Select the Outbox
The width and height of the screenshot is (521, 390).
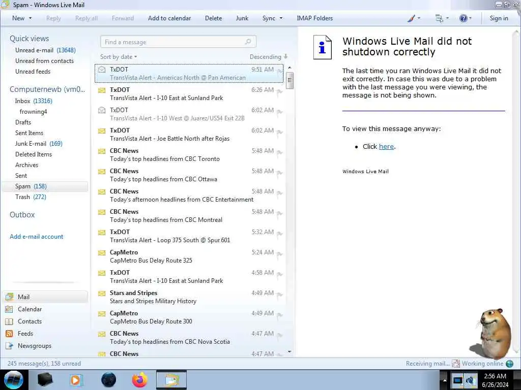[22, 215]
